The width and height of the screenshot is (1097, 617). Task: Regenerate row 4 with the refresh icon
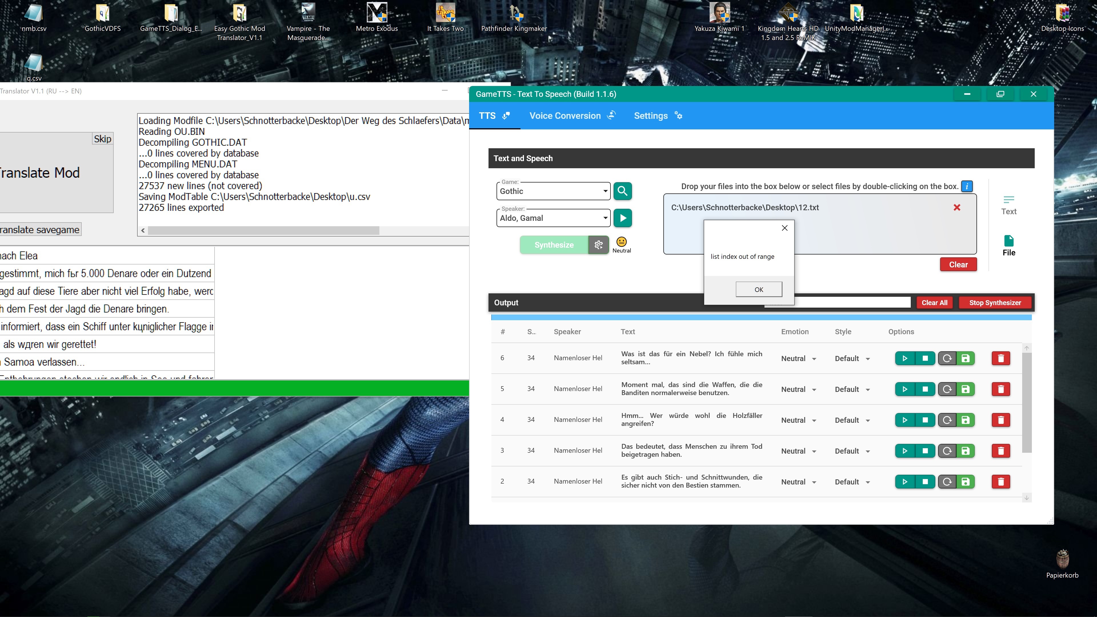(x=947, y=420)
